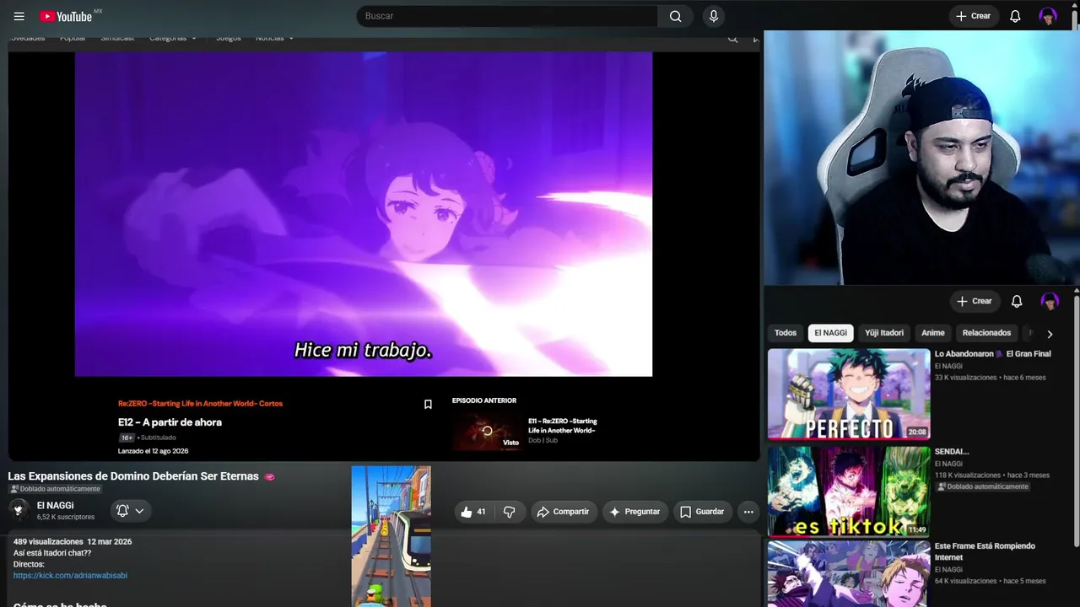The image size is (1080, 607).
Task: Click the "Así está Itadori chat??" description line
Action: (52, 553)
